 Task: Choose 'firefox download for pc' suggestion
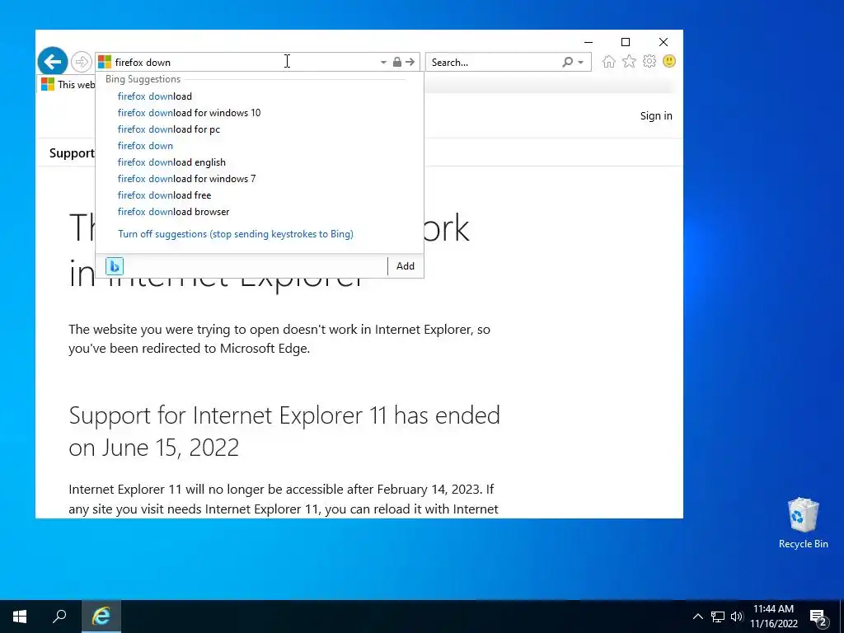pos(168,129)
